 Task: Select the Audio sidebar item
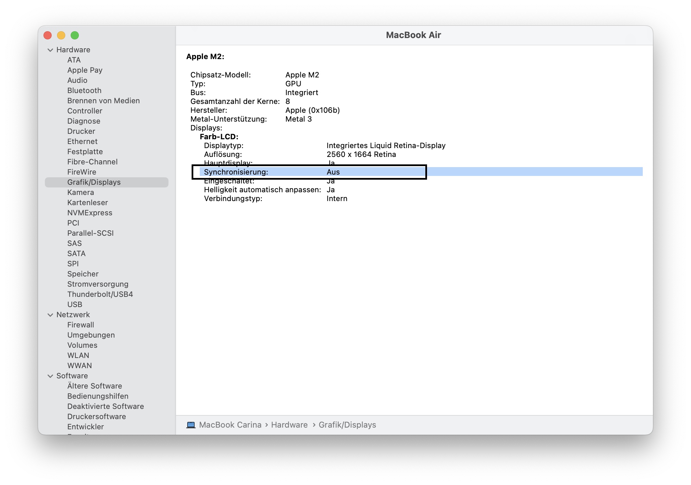77,80
